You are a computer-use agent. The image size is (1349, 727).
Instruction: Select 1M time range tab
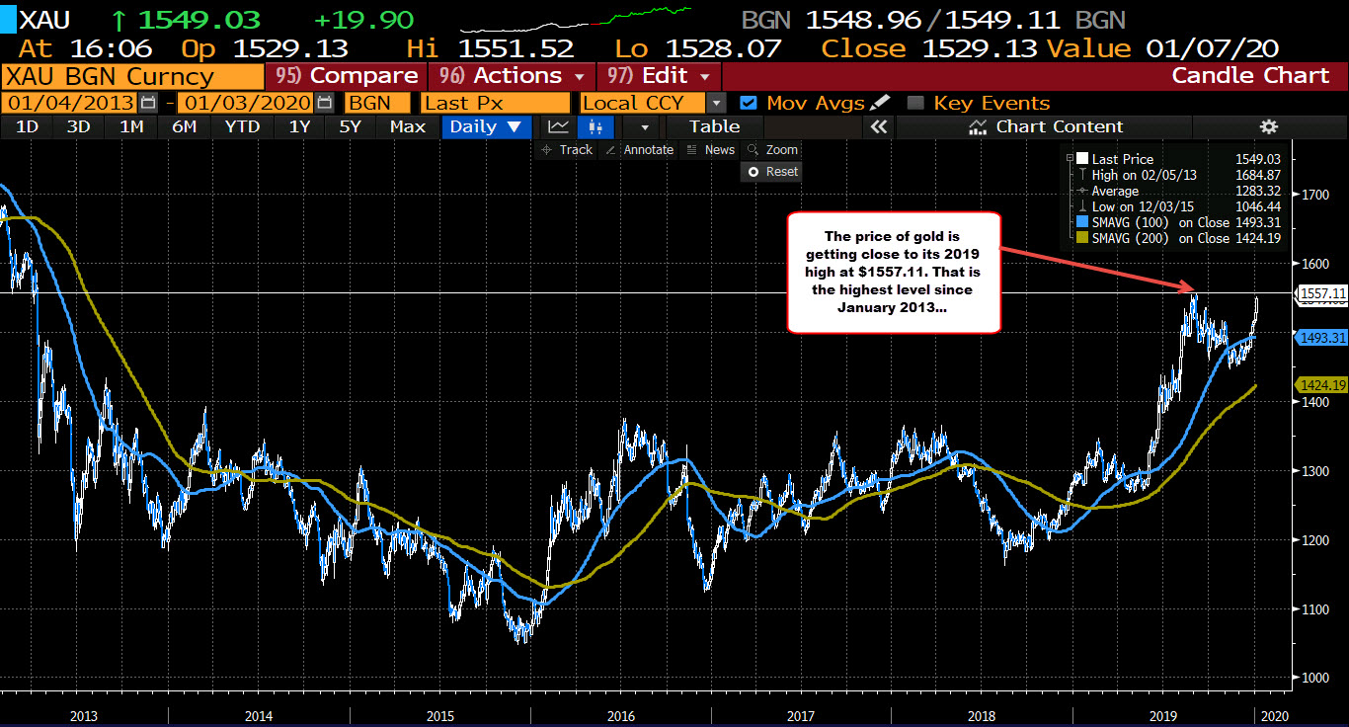point(130,126)
